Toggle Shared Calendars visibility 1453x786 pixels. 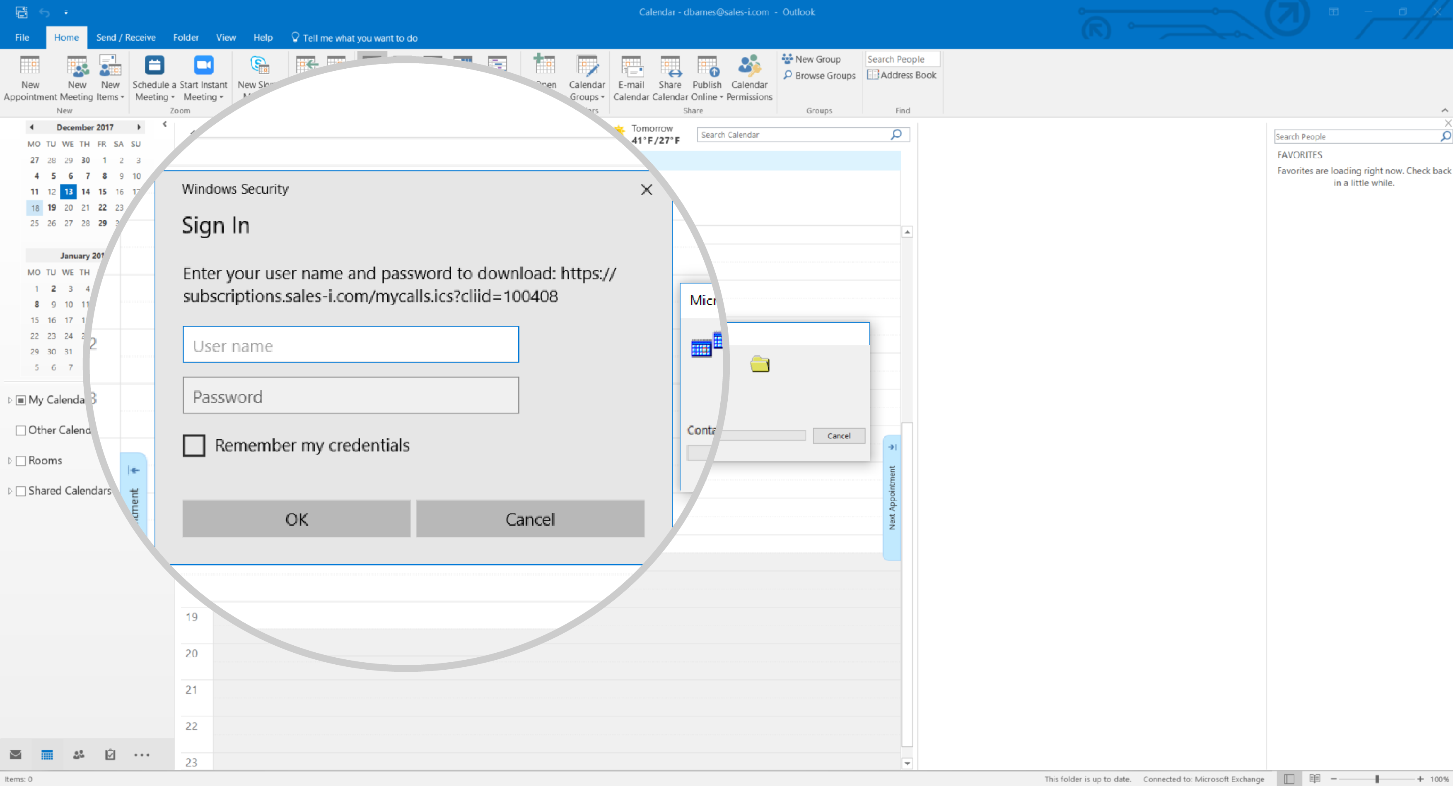19,490
